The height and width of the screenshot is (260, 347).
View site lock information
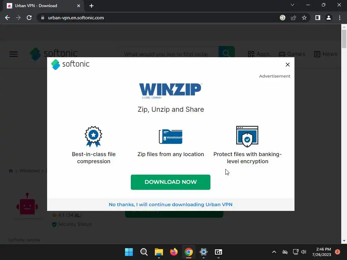coord(43,18)
